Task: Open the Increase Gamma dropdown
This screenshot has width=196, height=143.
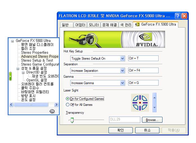Action: pos(122,83)
